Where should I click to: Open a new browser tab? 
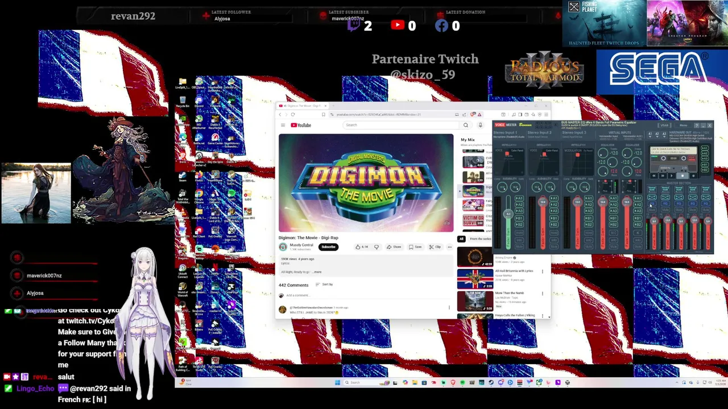tap(333, 106)
